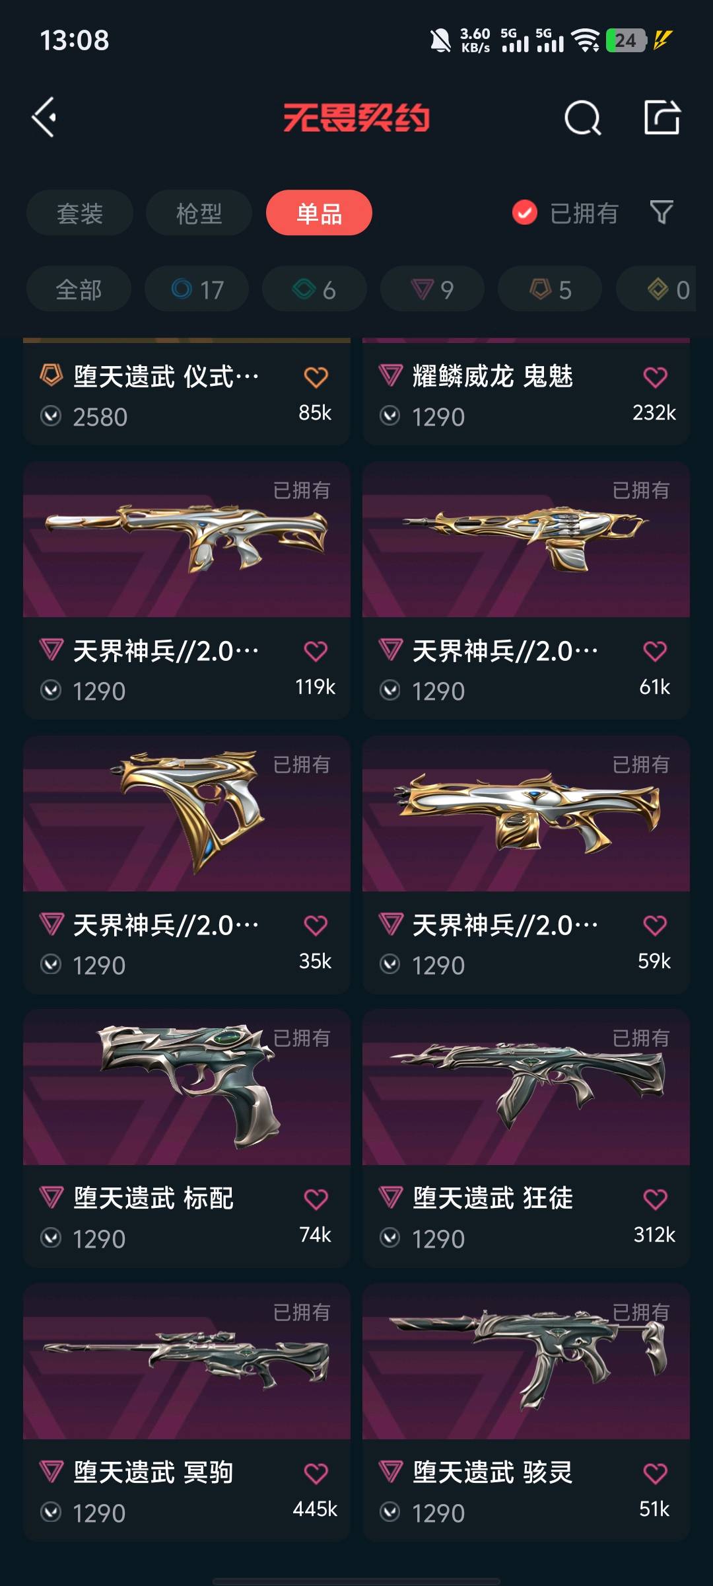The image size is (713, 1586).
Task: Open the filter funnel icon
Action: coord(661,212)
